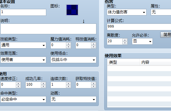171x111 pixels.
Task: Increase 速度修正 with up arrow
Action: coord(18,84)
